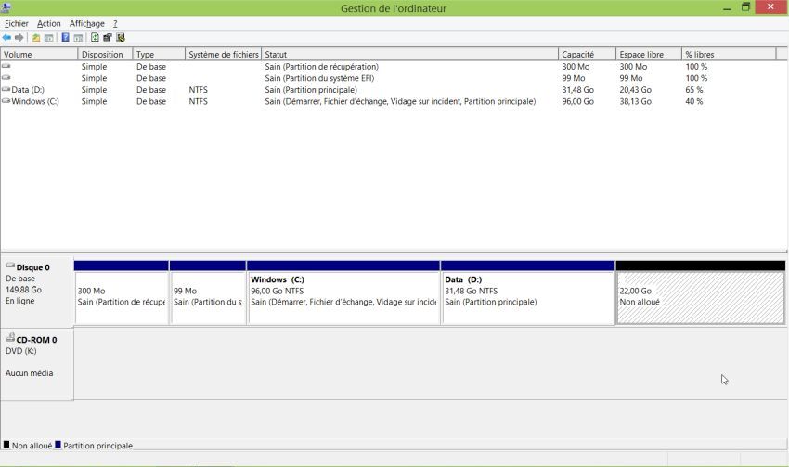Click the Up one level folder icon
This screenshot has width=789, height=467.
36,38
